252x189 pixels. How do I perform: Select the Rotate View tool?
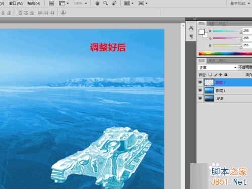[114, 3]
